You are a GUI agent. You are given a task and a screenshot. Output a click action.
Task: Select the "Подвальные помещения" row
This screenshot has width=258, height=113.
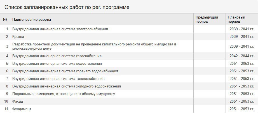pyautogui.click(x=129, y=94)
